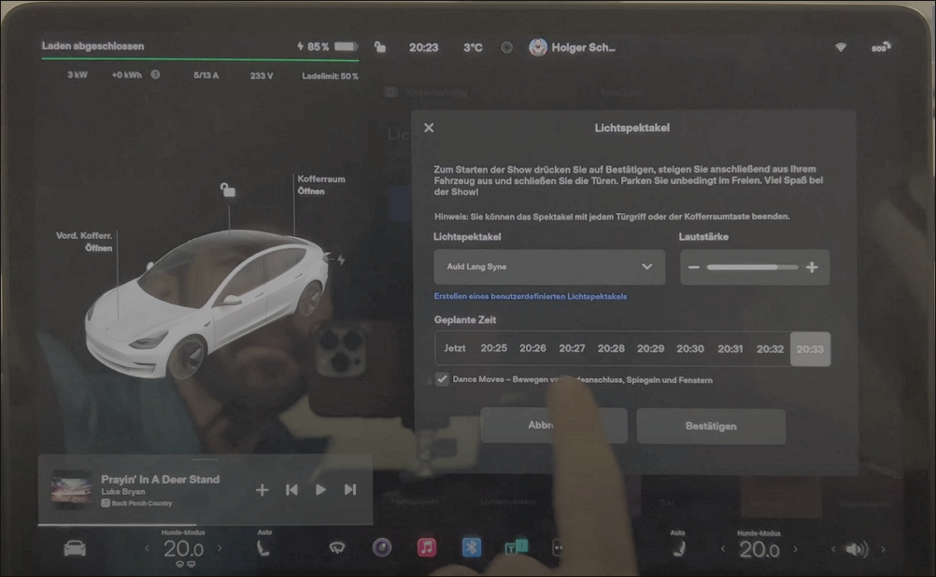Tap the sentry mode circle icon
Screen dimensions: 936x577
click(x=507, y=47)
